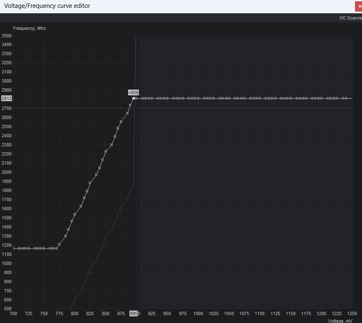Click the window title text
Image resolution: width=362 pixels, height=323 pixels.
47,6
